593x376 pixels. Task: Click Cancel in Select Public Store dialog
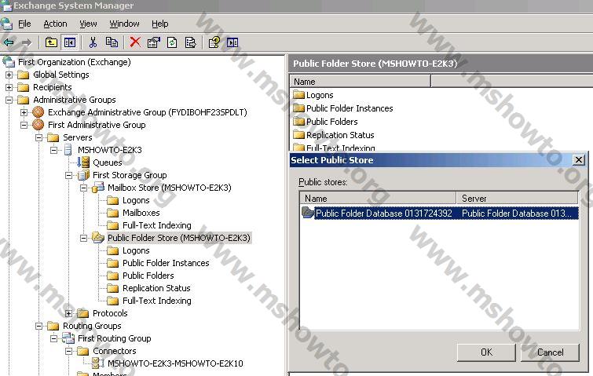coord(551,352)
